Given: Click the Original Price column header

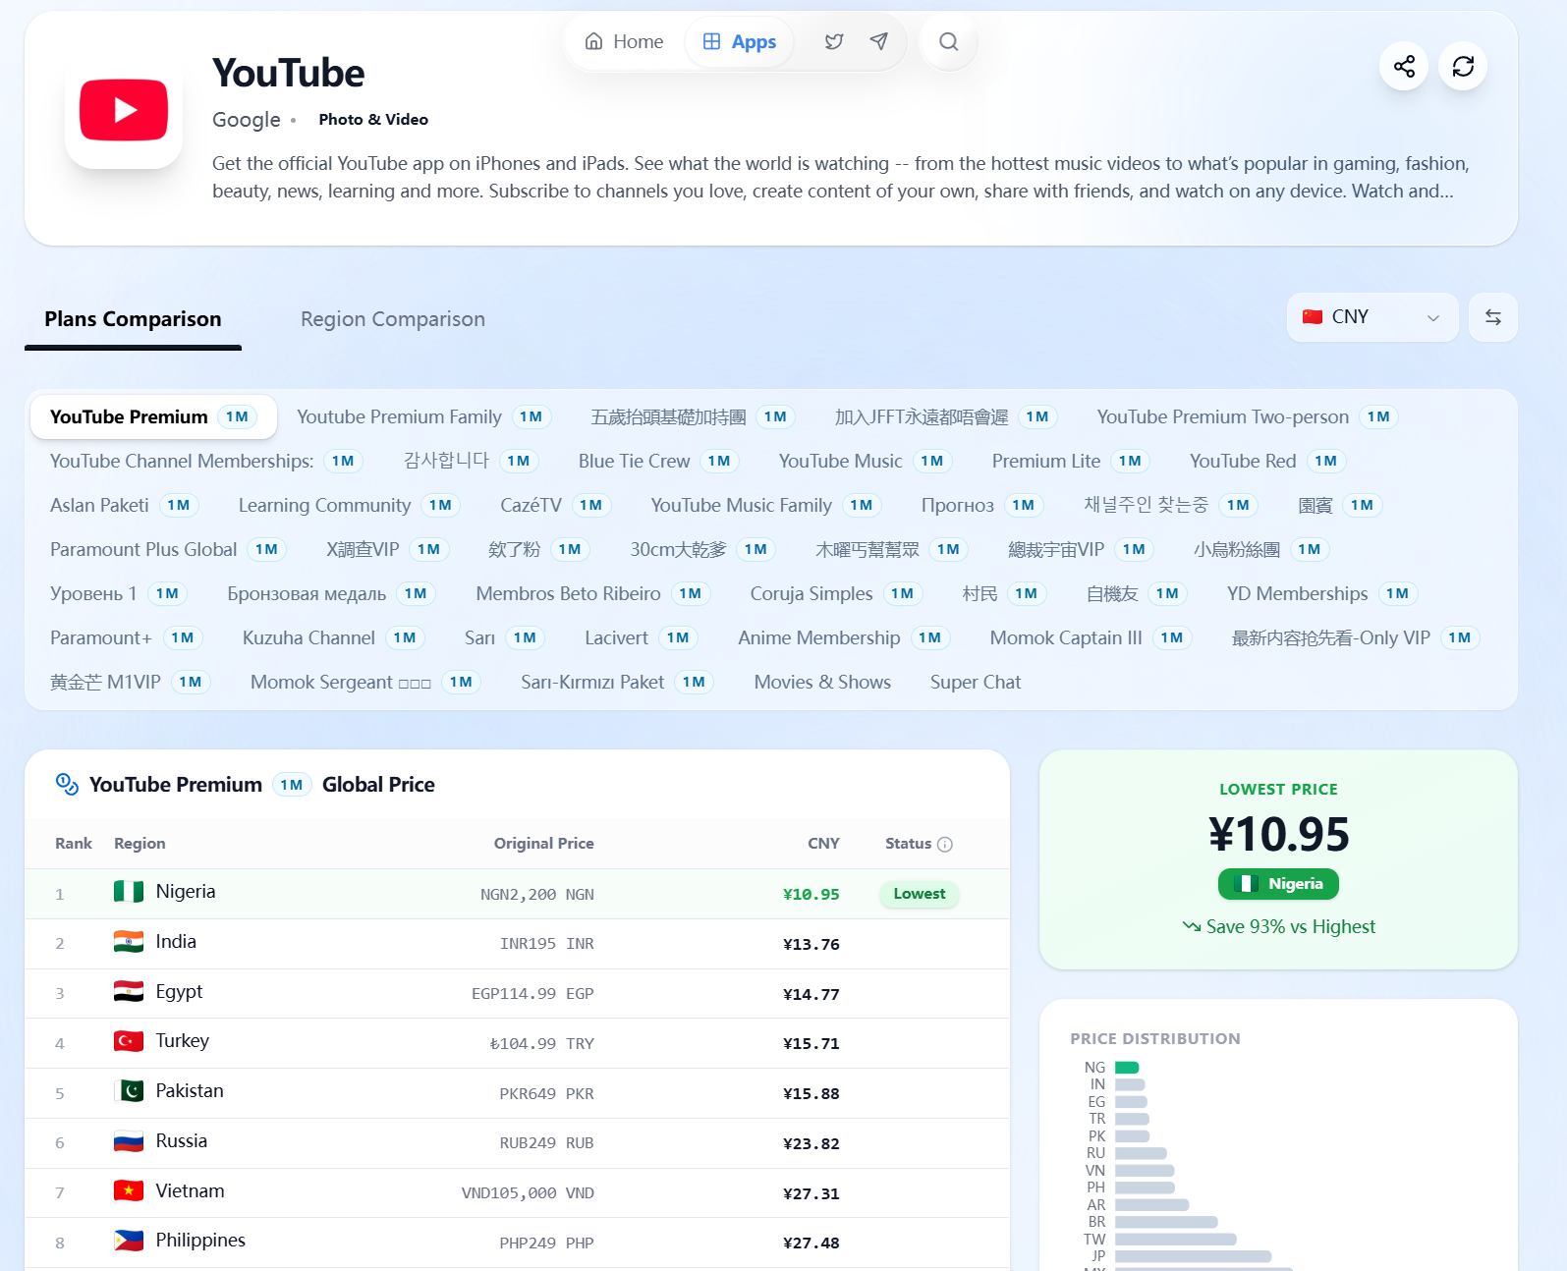Looking at the screenshot, I should coord(543,843).
